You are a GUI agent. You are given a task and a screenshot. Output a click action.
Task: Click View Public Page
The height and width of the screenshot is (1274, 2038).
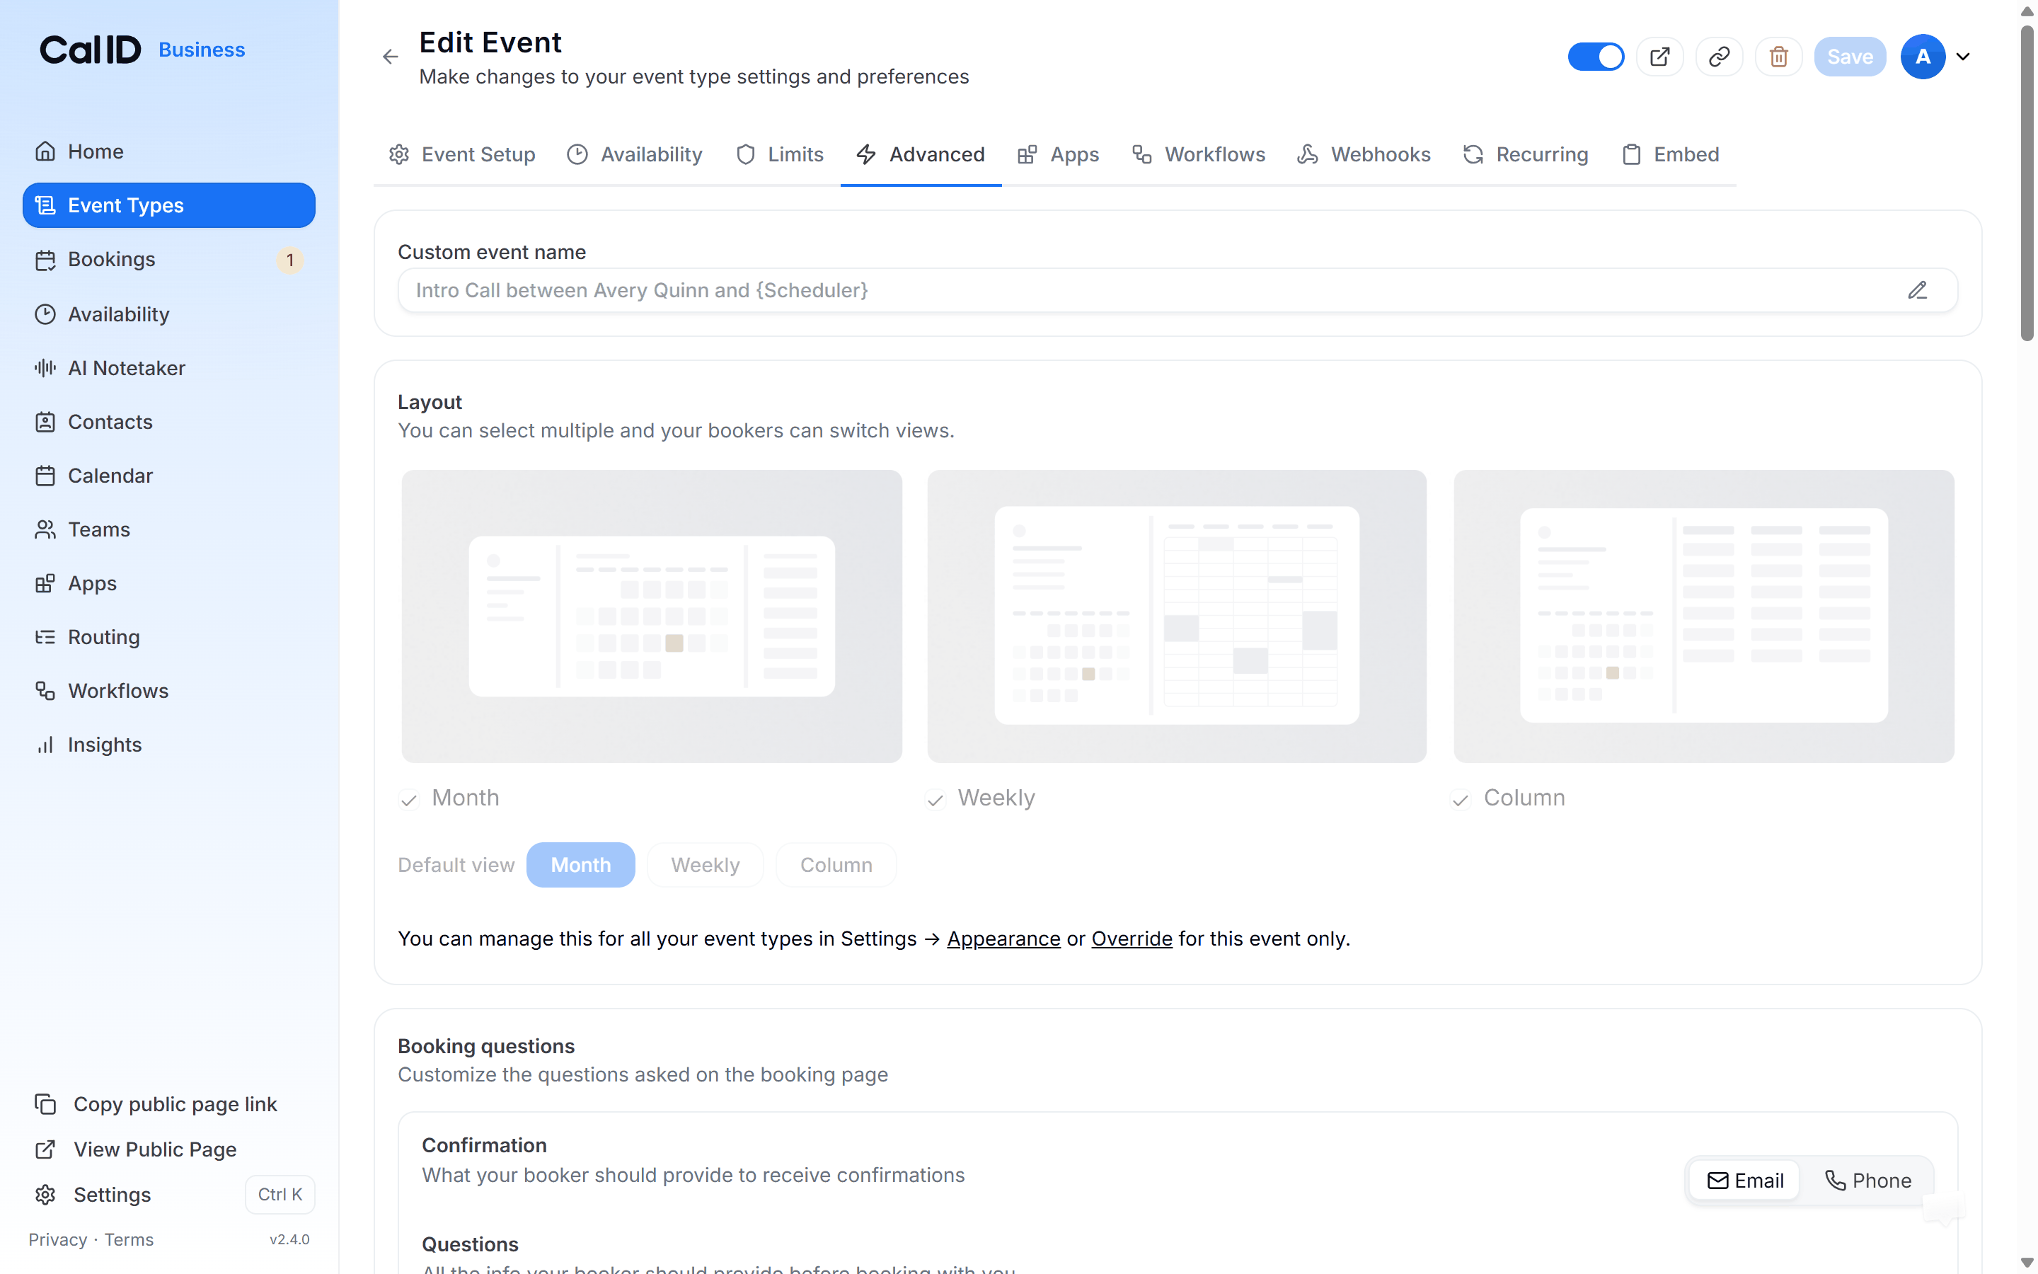136,1149
